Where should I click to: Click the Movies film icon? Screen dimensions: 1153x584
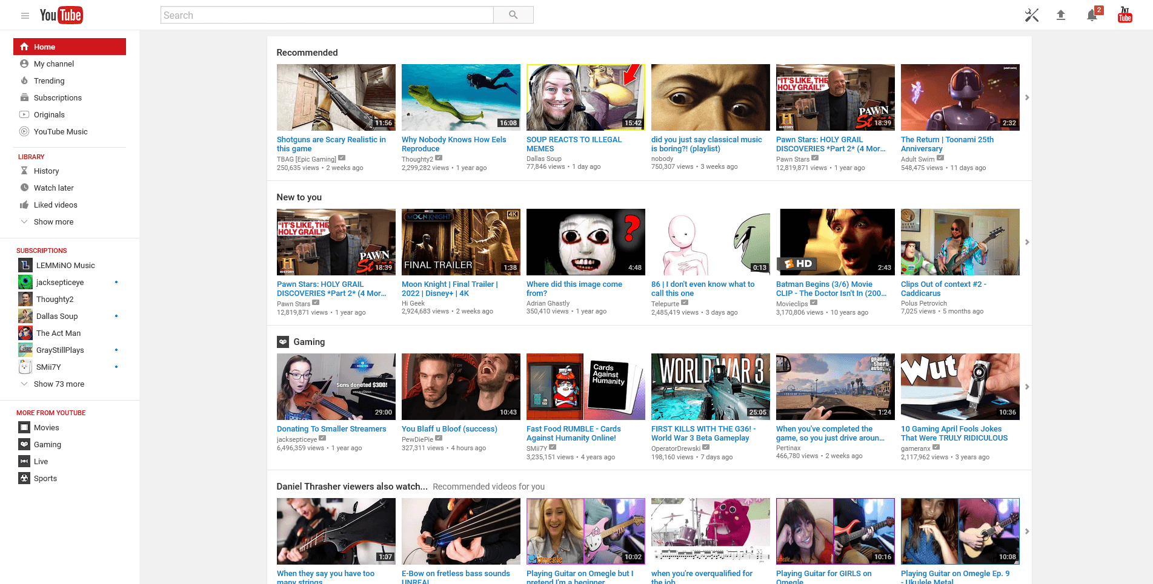[24, 427]
